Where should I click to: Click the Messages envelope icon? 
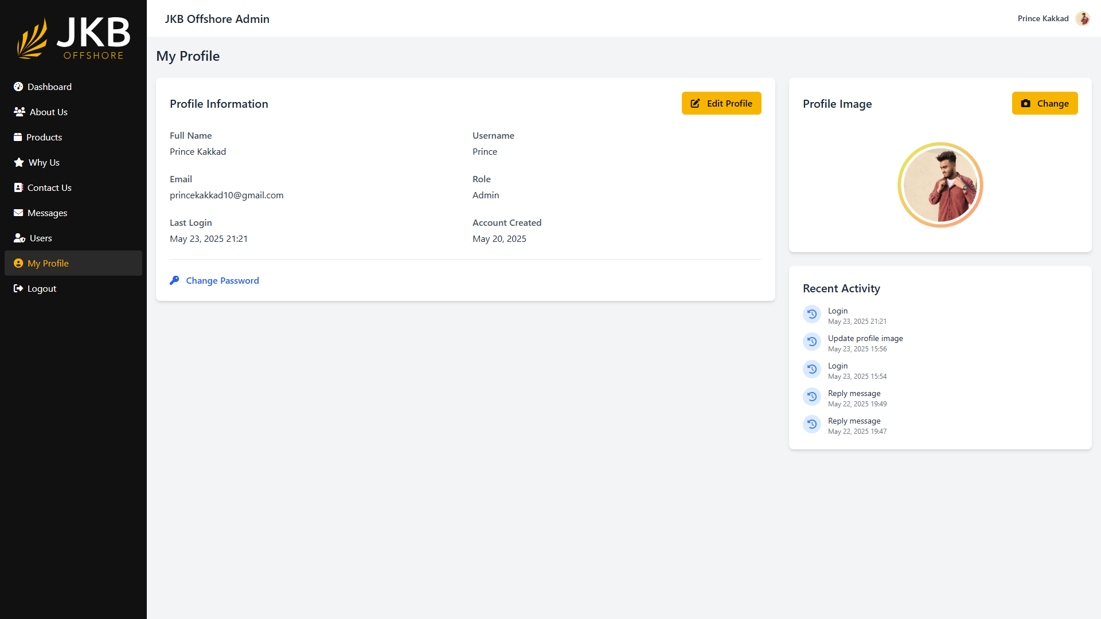(18, 213)
